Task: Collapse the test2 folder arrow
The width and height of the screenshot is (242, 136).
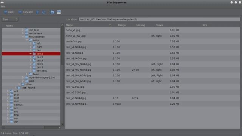Action: coord(30,54)
